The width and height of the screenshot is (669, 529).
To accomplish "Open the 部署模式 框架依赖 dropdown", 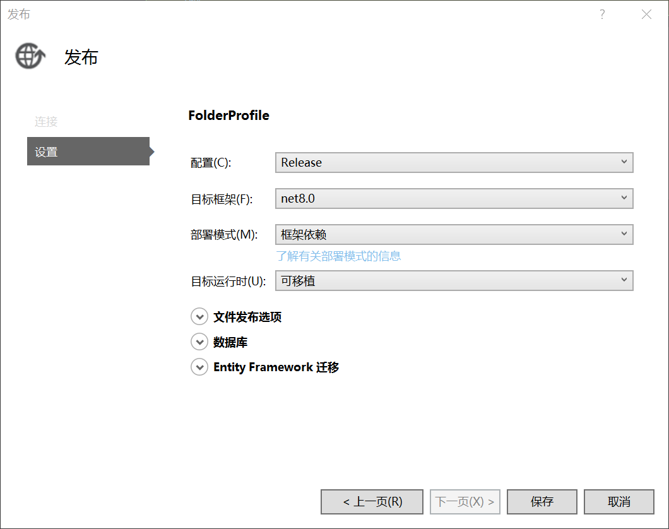I will pos(454,234).
